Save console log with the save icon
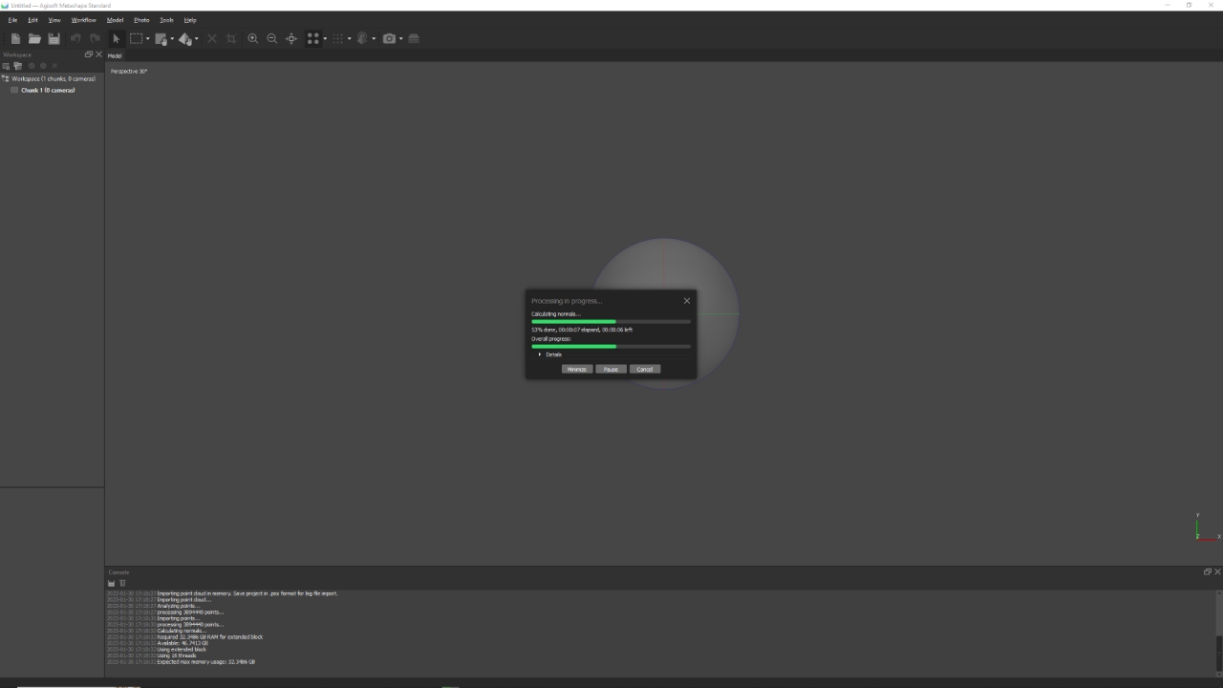Screen dimensions: 1223x688 (111, 583)
